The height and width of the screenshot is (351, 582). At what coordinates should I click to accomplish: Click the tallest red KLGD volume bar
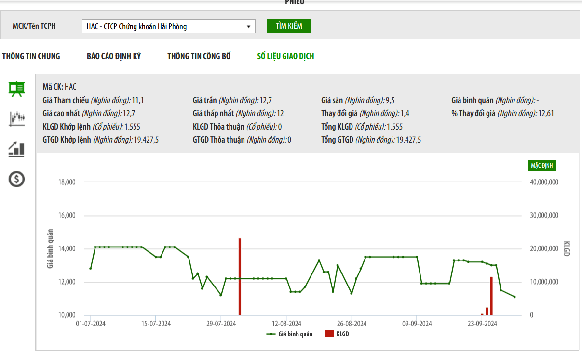click(x=240, y=277)
